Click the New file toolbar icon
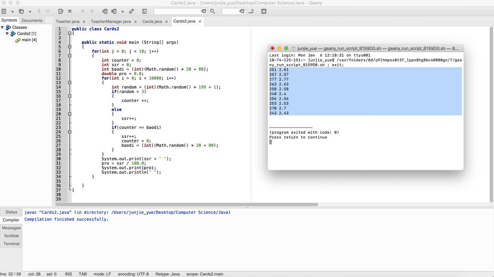Screen dimensions: 494x277 click(4, 11)
